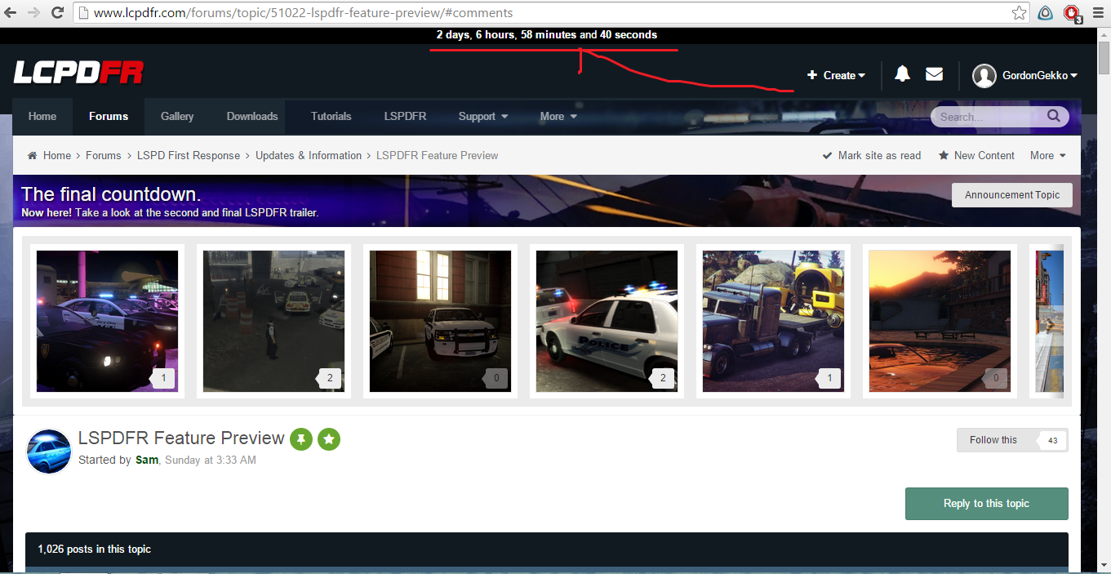Go forward with the browser forward arrow
The width and height of the screenshot is (1111, 574).
click(34, 13)
